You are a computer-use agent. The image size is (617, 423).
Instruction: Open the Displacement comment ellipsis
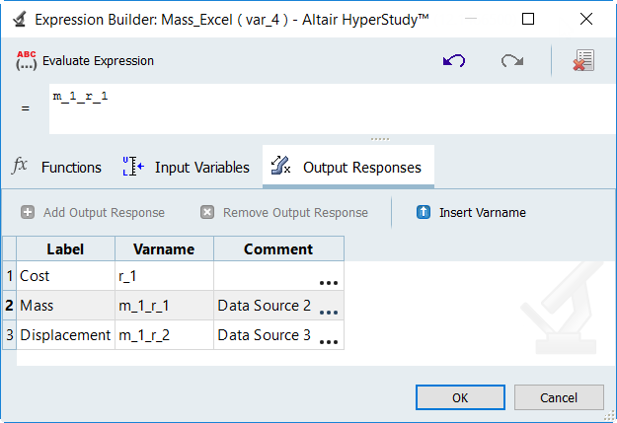(x=329, y=342)
